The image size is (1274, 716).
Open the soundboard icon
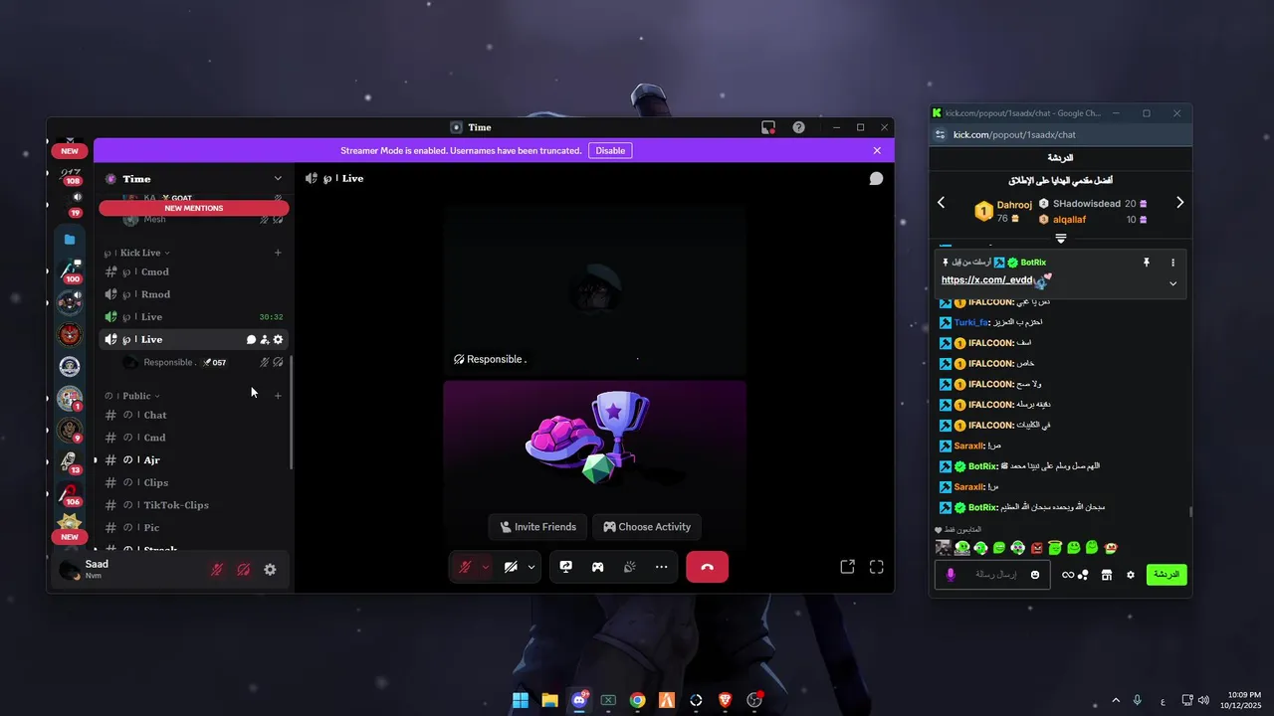click(x=630, y=567)
